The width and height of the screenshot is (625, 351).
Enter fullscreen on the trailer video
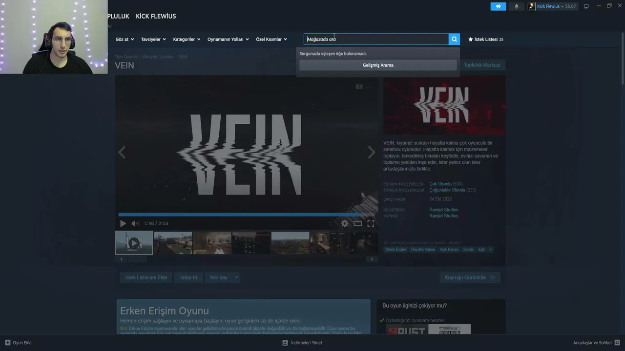pyautogui.click(x=371, y=223)
